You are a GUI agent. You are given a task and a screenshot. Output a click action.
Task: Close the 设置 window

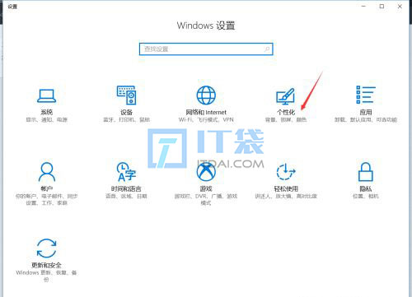pos(400,6)
